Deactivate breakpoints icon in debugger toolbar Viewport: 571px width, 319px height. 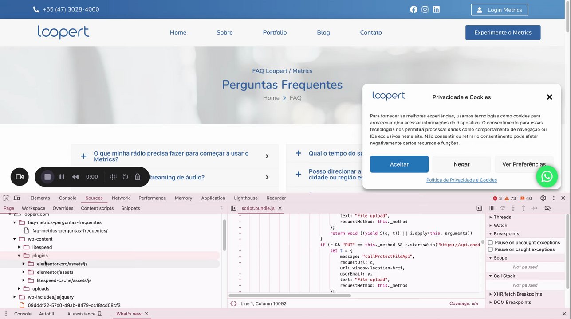point(547,208)
